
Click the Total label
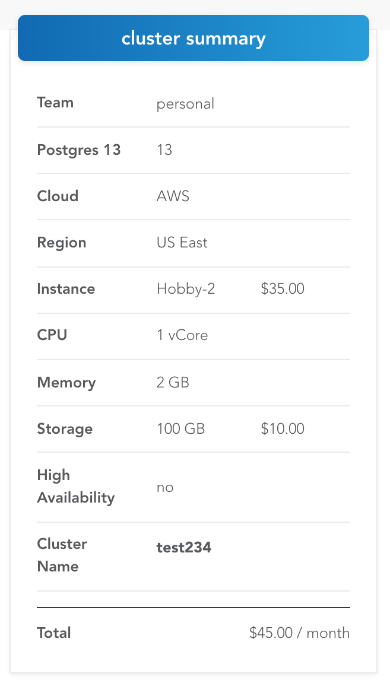(54, 633)
